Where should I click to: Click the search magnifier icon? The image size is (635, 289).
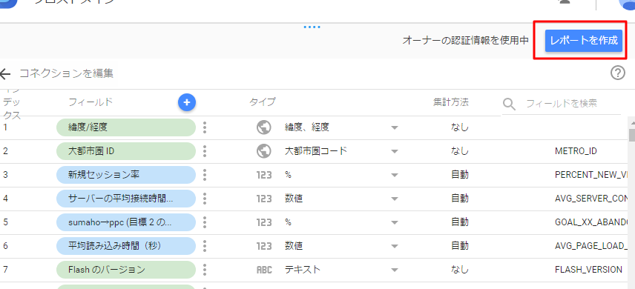coord(509,104)
